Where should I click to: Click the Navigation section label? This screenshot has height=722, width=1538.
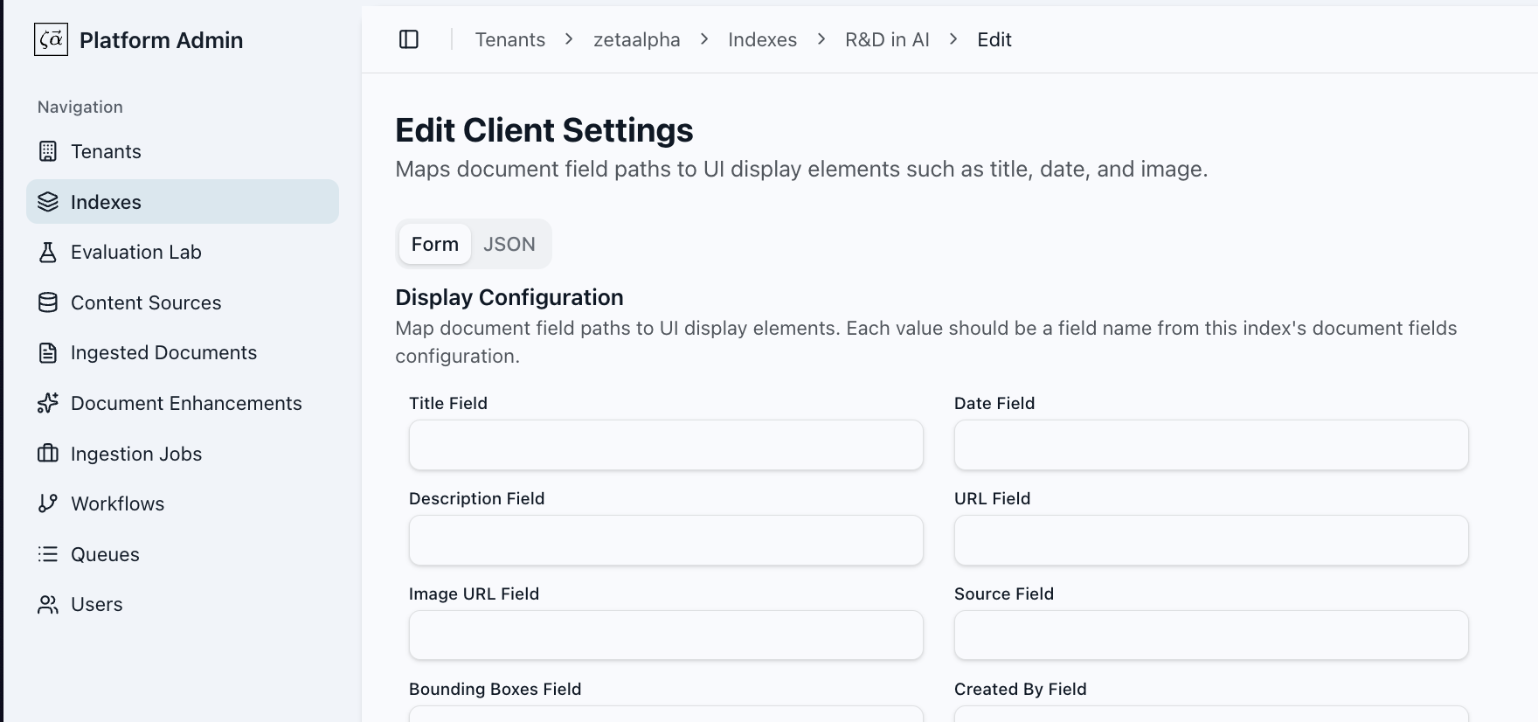[x=80, y=107]
